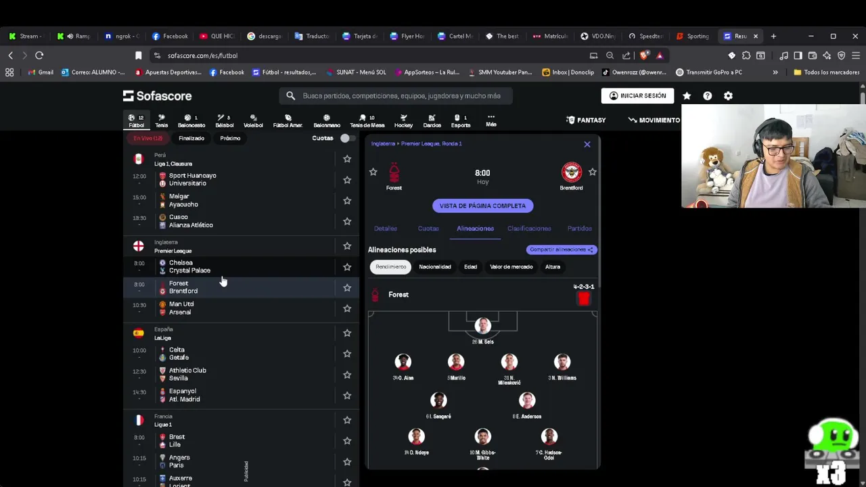Click the Brave Rewards triangle icon
This screenshot has width=866, height=487.
click(660, 55)
